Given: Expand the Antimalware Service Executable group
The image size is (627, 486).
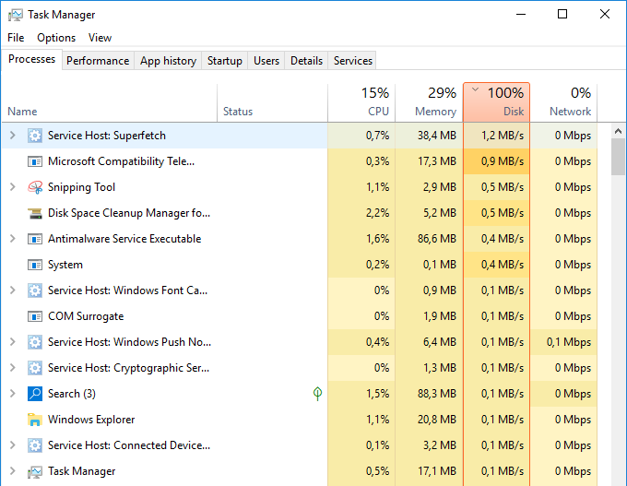Looking at the screenshot, I should (x=13, y=239).
